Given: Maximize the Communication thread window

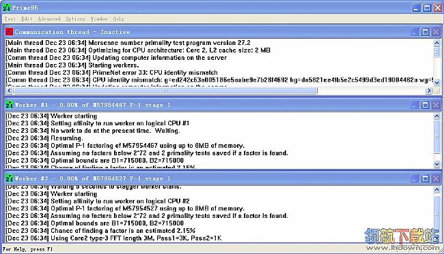Looking at the screenshot, I should pos(425,32).
